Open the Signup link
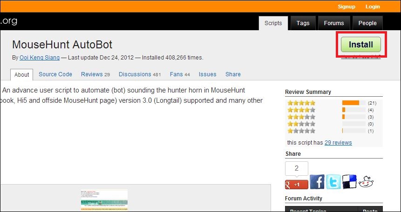This screenshot has width=401, height=212. point(346,7)
